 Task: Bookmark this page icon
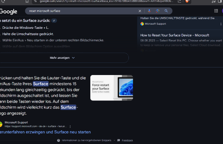coord(27,1)
